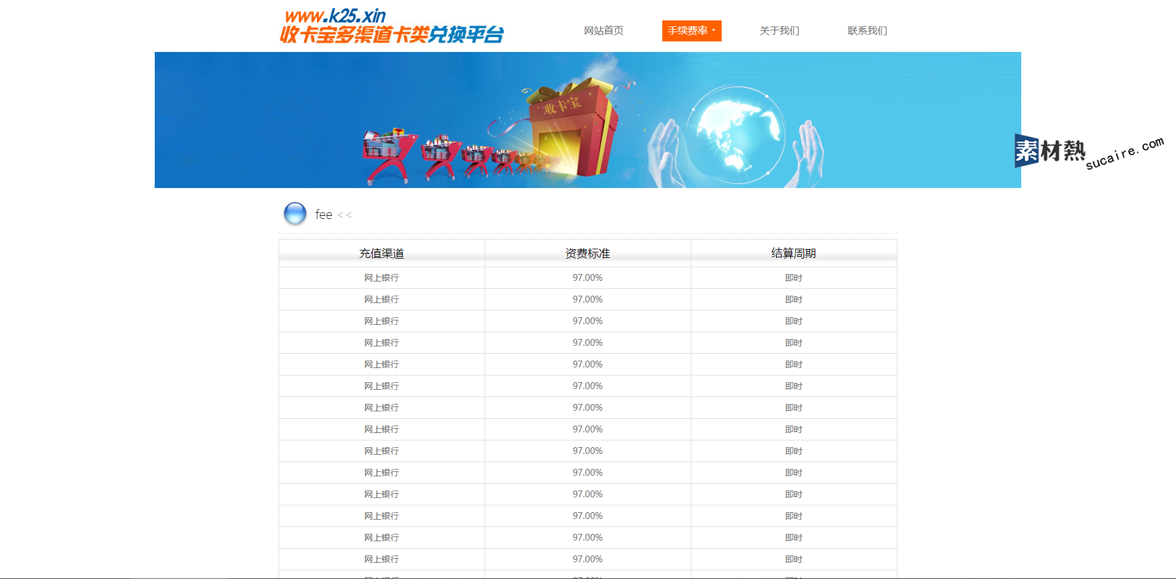Click the shopping carts gift box banner
The height and width of the screenshot is (579, 1176).
[588, 120]
